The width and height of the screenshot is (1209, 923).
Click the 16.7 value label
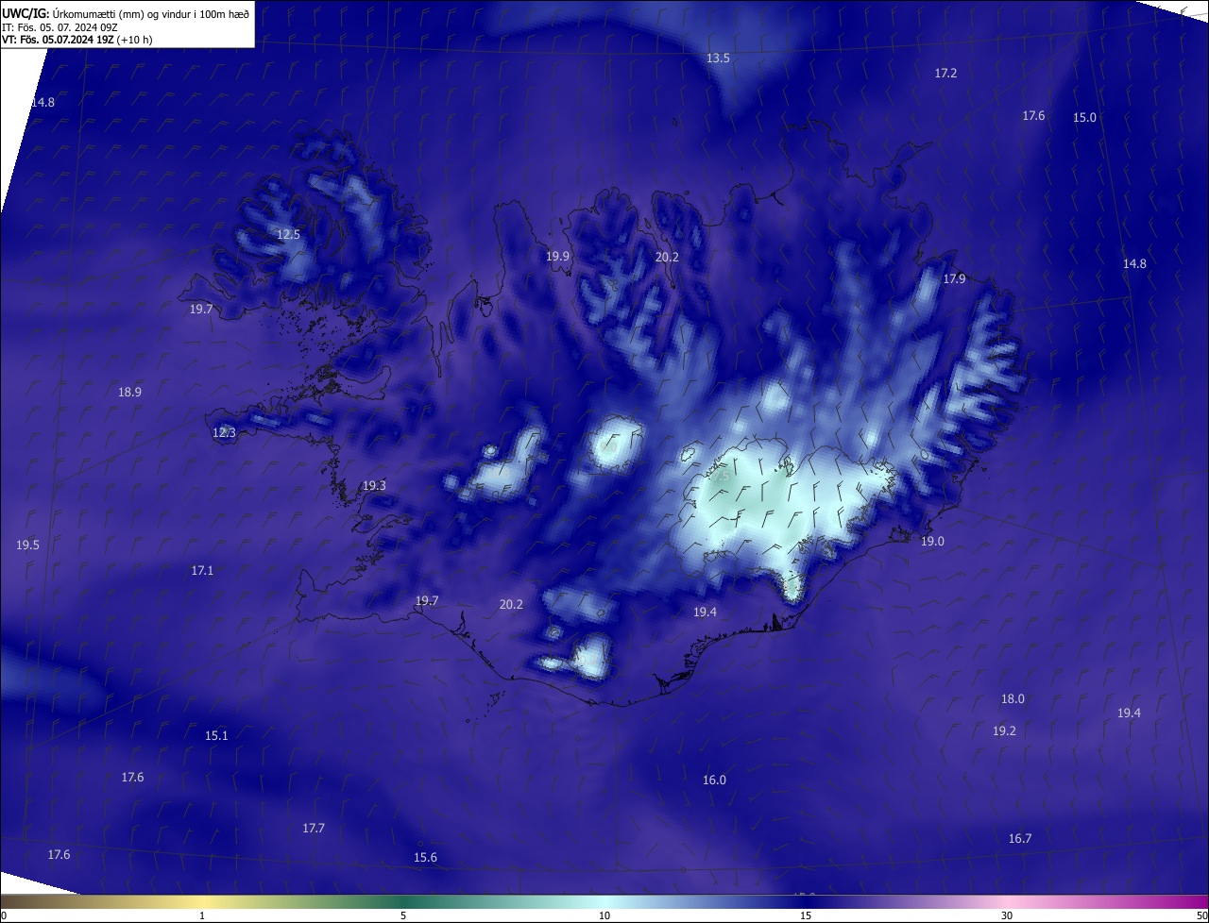click(1020, 839)
